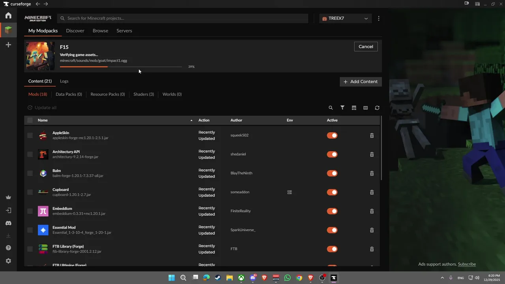Open Steam from the taskbar
Image resolution: width=505 pixels, height=284 pixels.
(x=218, y=278)
